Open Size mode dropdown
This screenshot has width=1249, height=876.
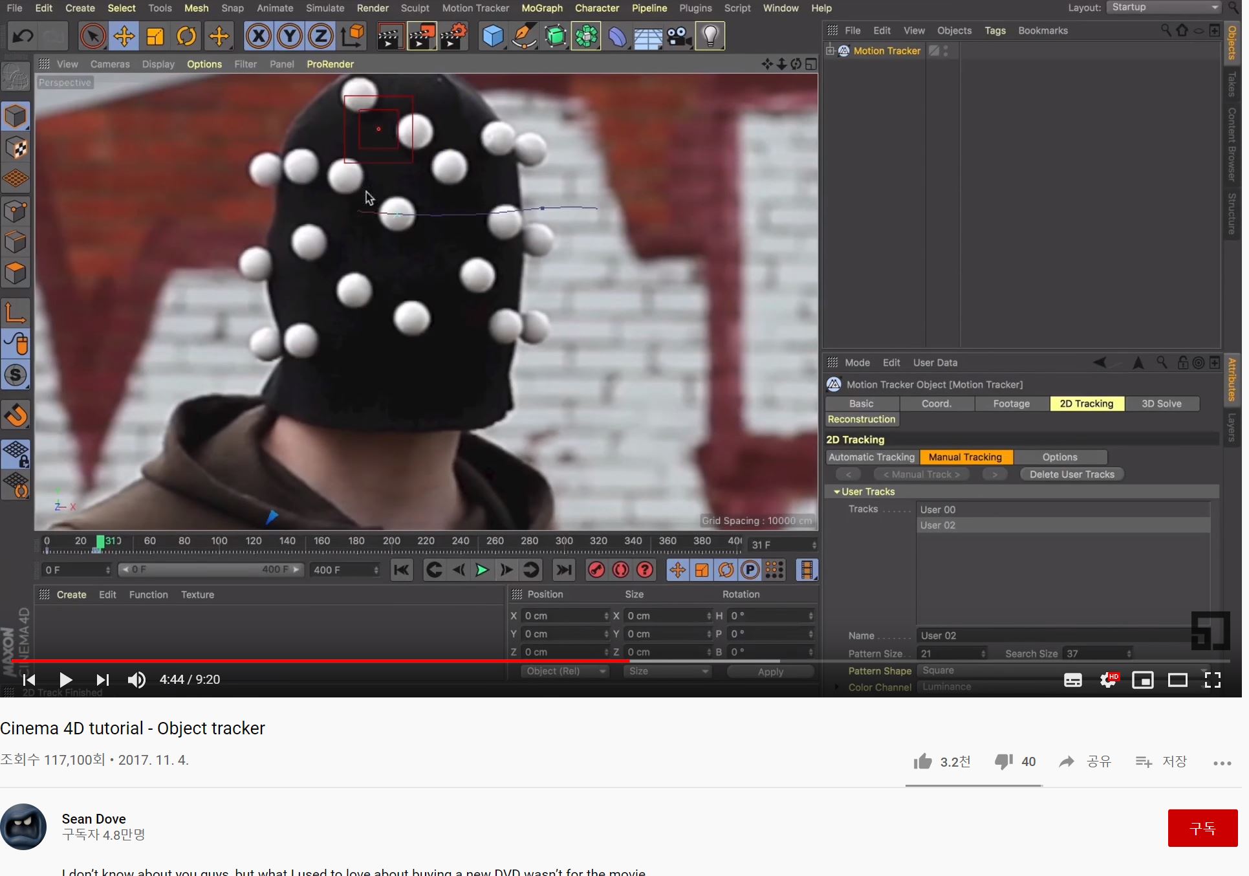pyautogui.click(x=668, y=672)
